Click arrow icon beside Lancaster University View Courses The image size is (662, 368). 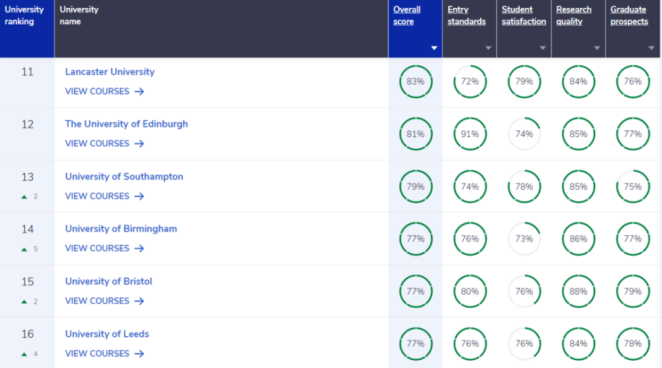(139, 91)
